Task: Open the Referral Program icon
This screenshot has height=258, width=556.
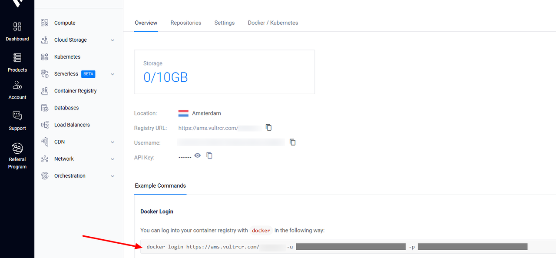Action: tap(17, 148)
